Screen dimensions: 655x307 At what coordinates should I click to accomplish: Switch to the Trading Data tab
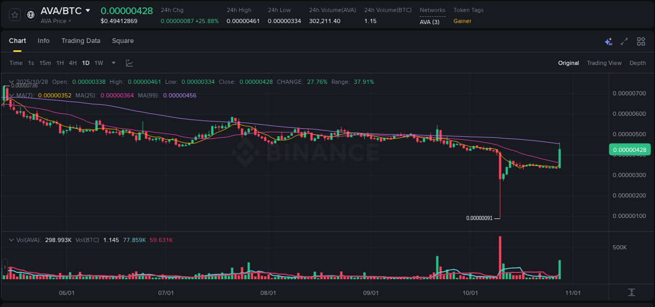coord(81,41)
